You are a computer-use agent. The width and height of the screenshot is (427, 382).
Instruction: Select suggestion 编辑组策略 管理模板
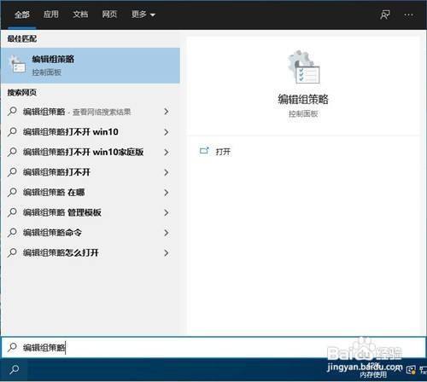[x=91, y=212]
